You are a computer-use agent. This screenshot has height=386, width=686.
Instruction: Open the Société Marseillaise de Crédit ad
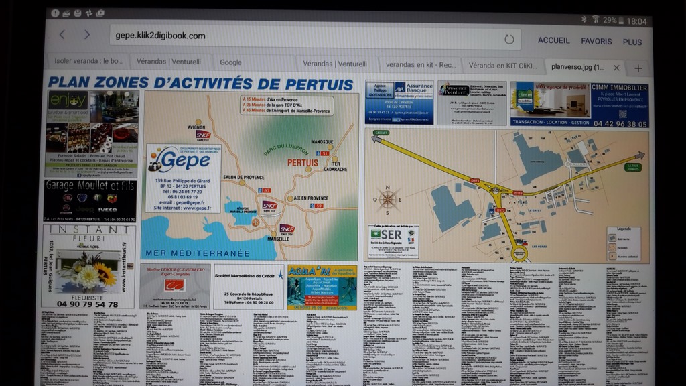coord(249,287)
